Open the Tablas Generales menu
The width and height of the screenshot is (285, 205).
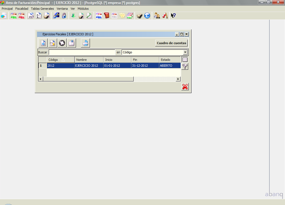pos(42,9)
